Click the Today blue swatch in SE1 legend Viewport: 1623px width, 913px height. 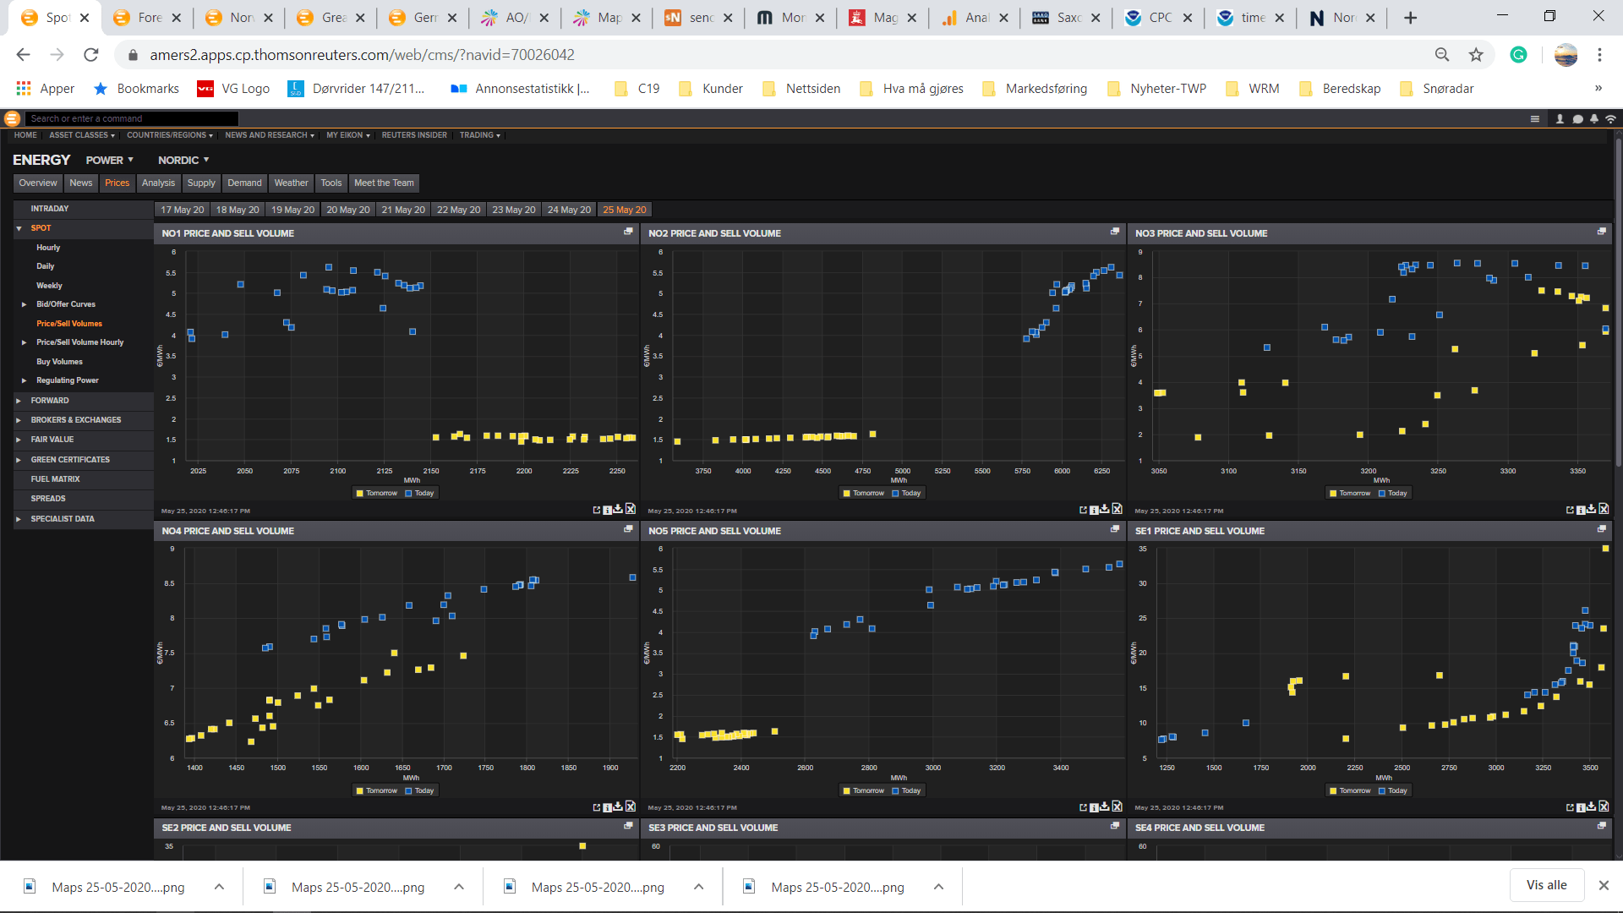coord(1382,791)
